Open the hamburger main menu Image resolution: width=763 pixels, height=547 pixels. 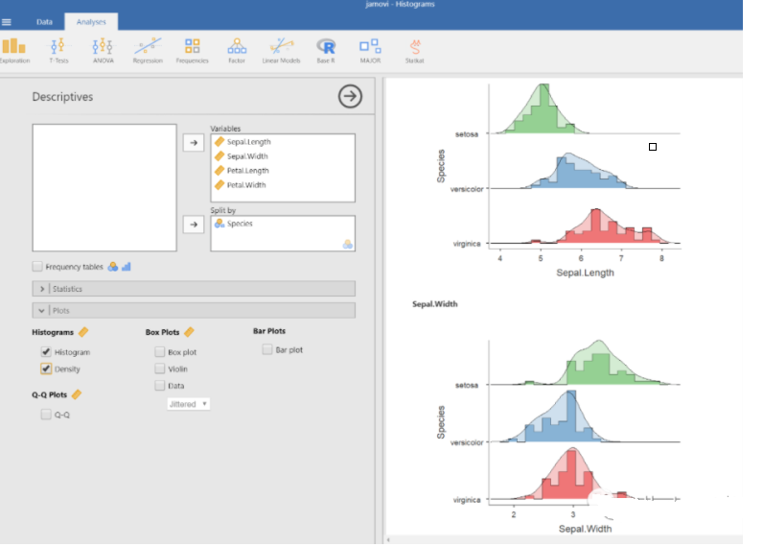coord(8,21)
